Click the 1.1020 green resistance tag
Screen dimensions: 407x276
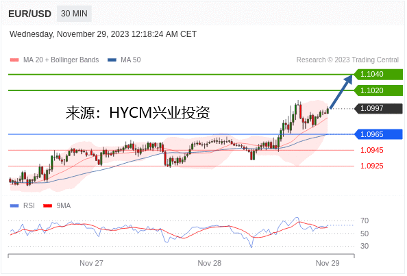pyautogui.click(x=378, y=90)
